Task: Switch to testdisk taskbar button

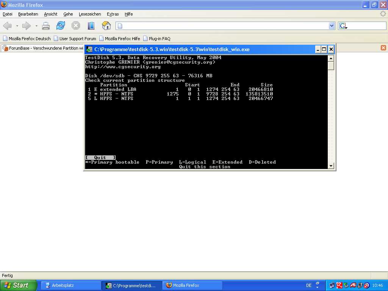Action: pos(131,285)
